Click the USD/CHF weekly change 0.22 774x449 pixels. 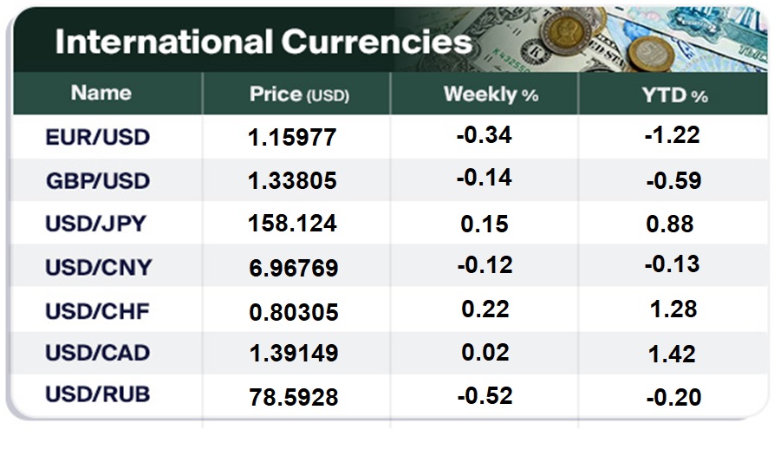(485, 309)
